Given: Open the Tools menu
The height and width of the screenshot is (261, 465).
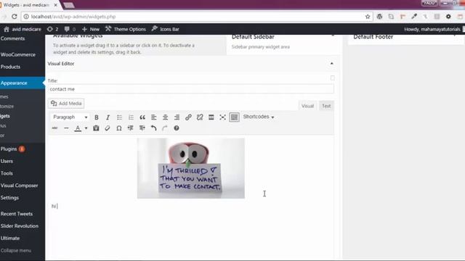Looking at the screenshot, I should [7, 173].
